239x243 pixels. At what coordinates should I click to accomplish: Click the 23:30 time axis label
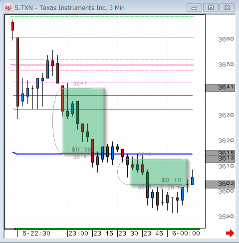(x=128, y=233)
